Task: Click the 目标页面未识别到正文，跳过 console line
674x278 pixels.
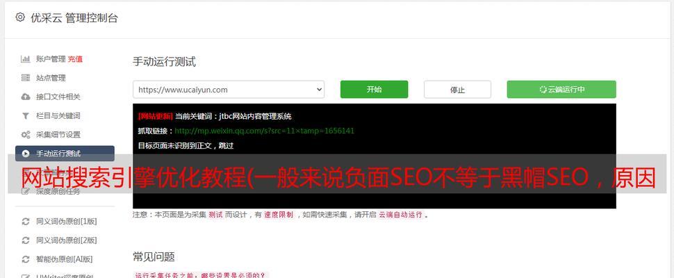Action: [186, 146]
